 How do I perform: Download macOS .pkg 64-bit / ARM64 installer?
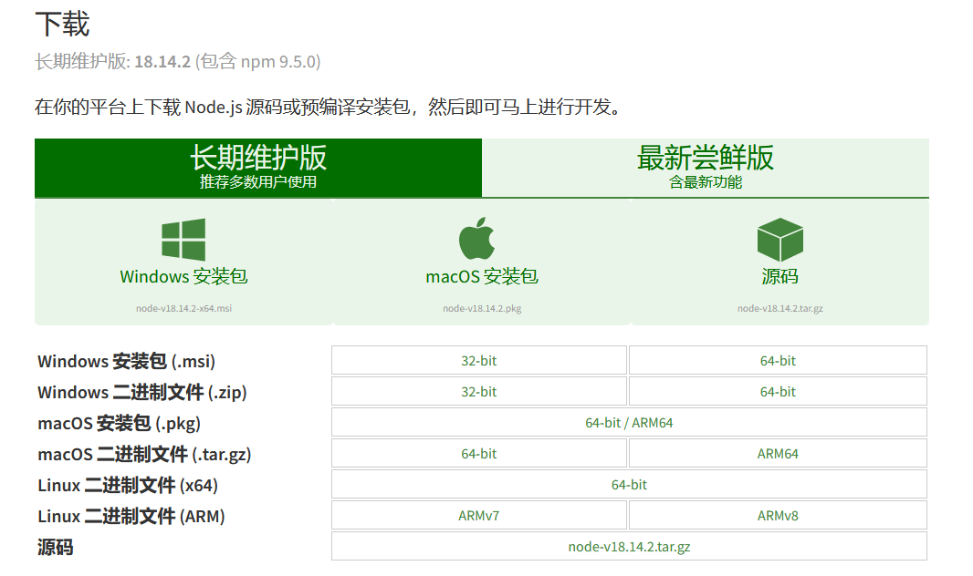coord(629,422)
